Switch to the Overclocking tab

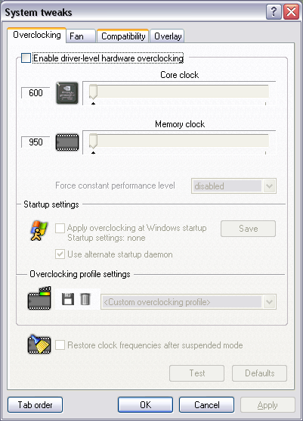pos(37,35)
